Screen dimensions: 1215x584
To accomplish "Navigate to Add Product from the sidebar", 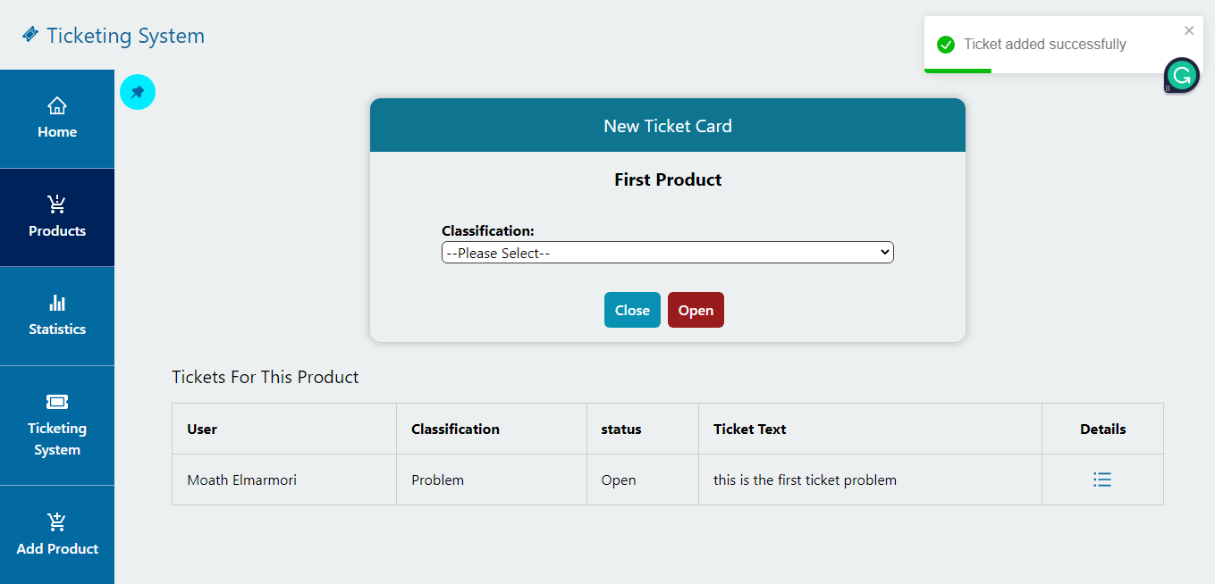I will (57, 536).
